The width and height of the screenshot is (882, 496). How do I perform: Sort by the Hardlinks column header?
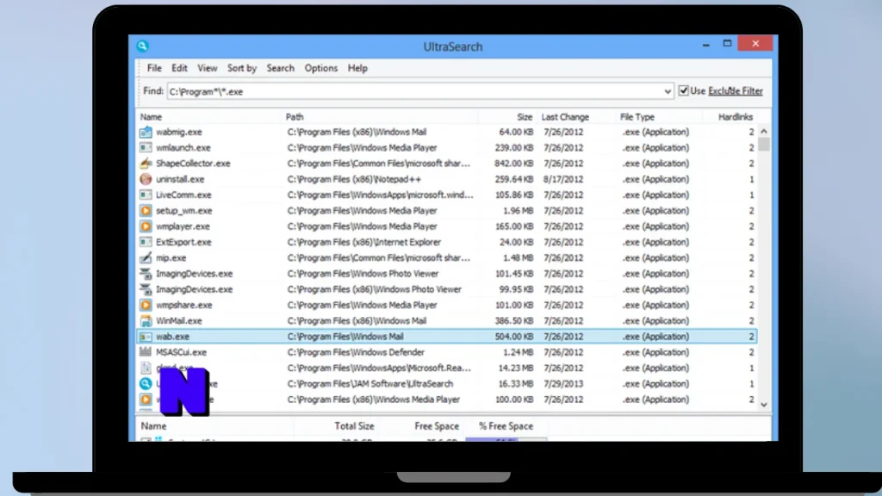tap(736, 117)
